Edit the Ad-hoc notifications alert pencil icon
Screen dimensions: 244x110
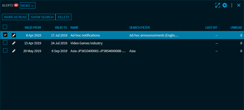pos(14,35)
